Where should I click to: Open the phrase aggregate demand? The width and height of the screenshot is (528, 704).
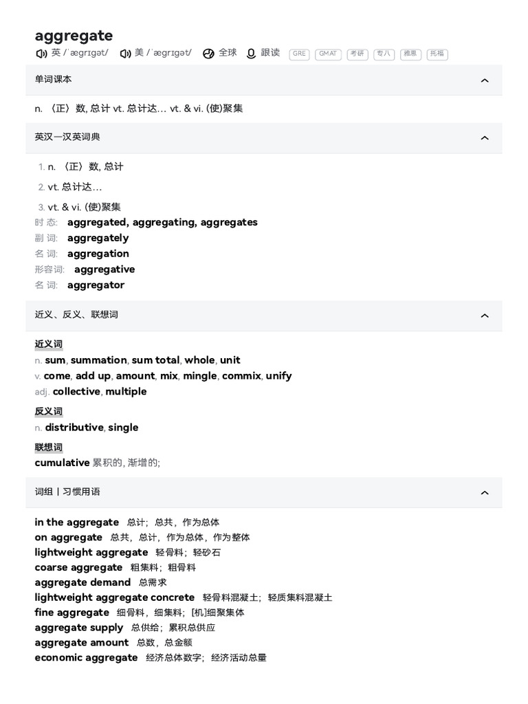82,582
